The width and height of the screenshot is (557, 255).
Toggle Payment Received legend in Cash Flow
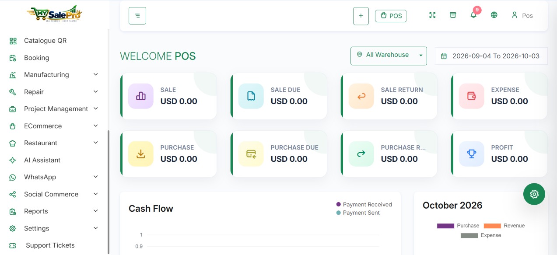[364, 204]
